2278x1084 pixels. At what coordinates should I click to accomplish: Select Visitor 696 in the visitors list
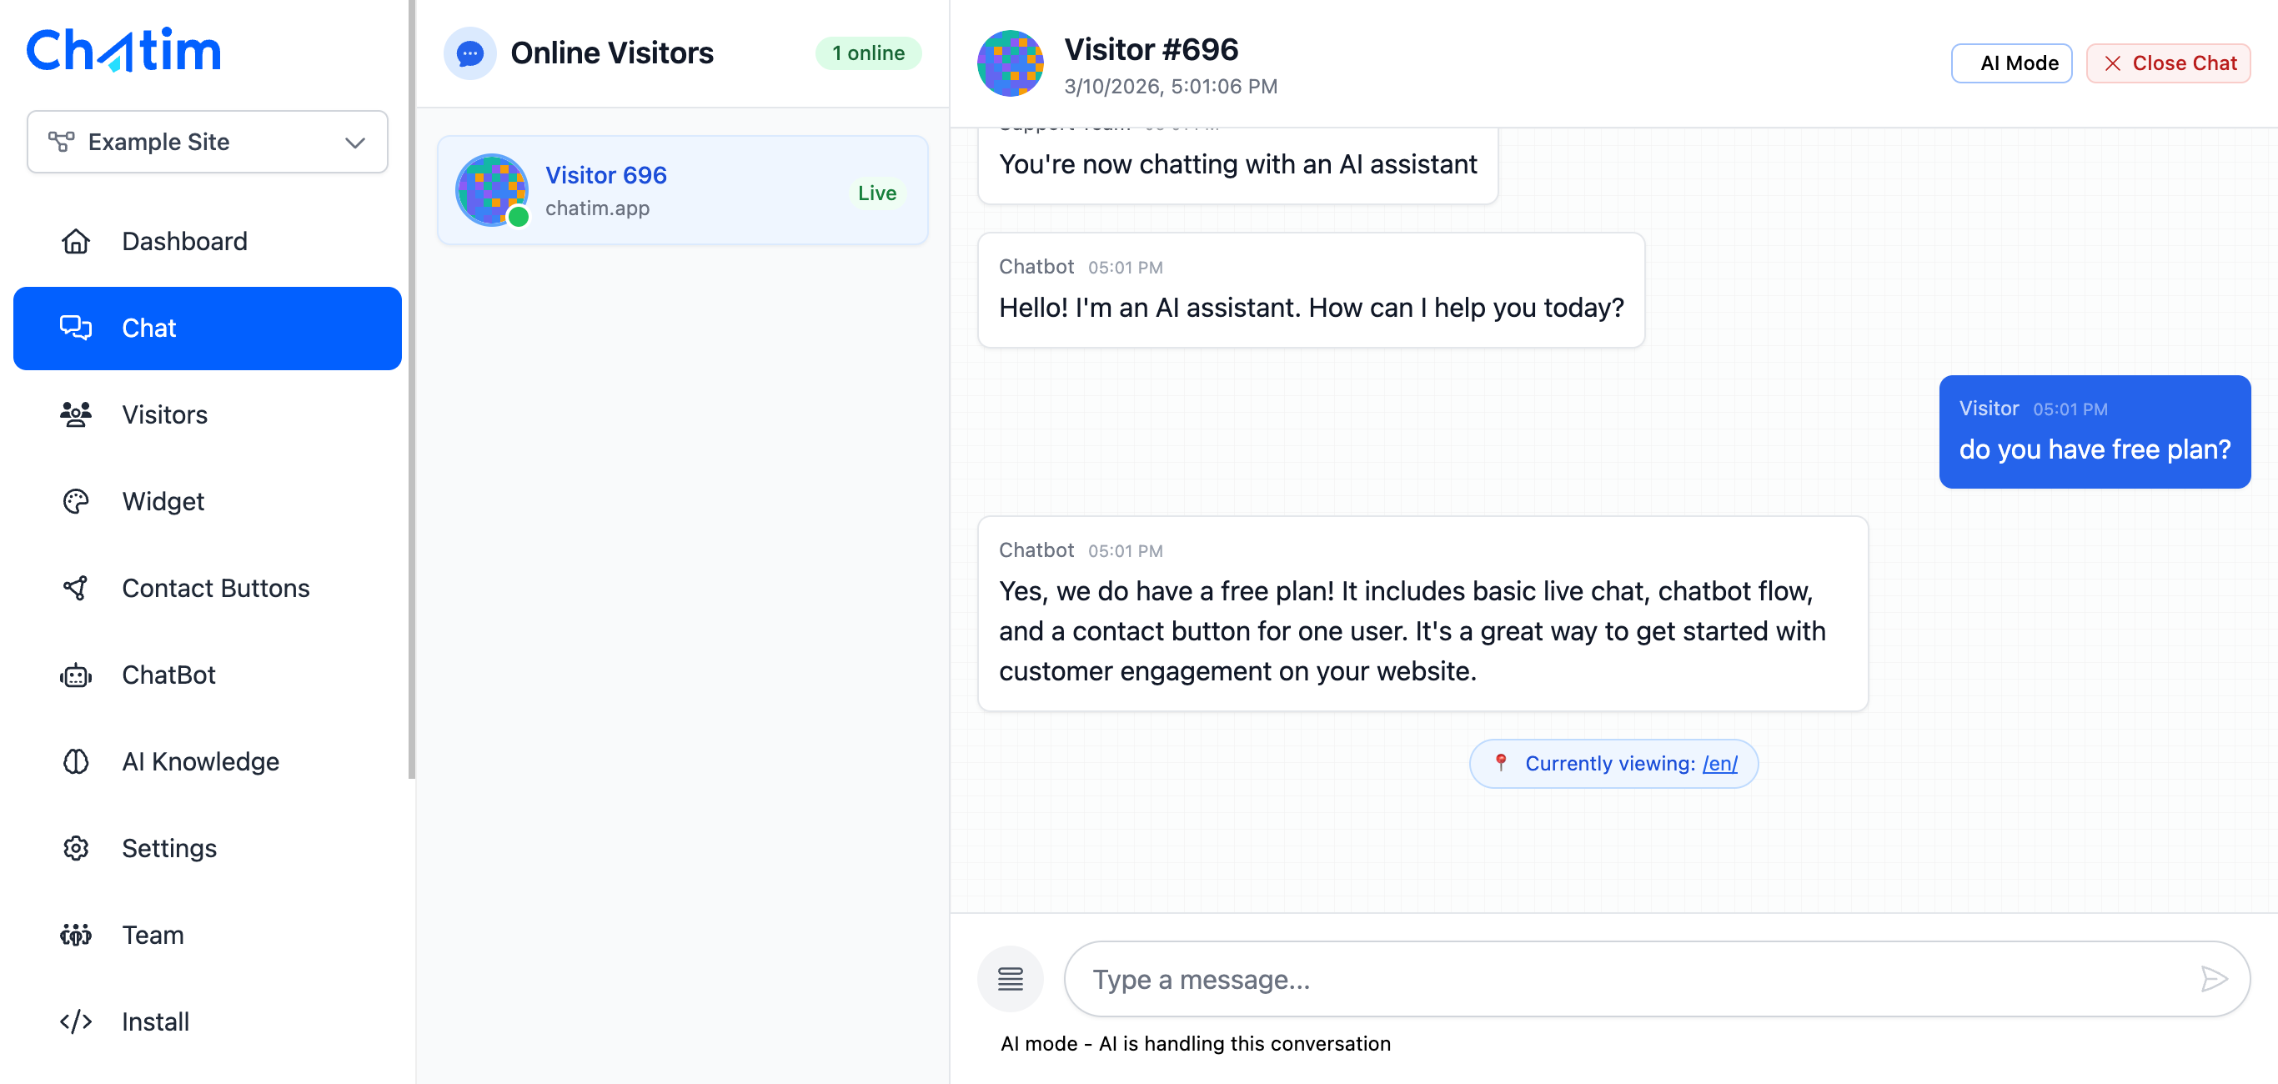(x=682, y=190)
